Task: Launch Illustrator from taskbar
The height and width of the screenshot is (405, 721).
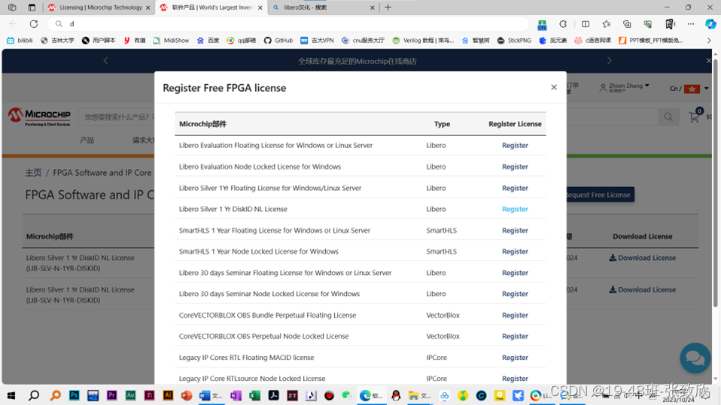Action: pos(169,395)
